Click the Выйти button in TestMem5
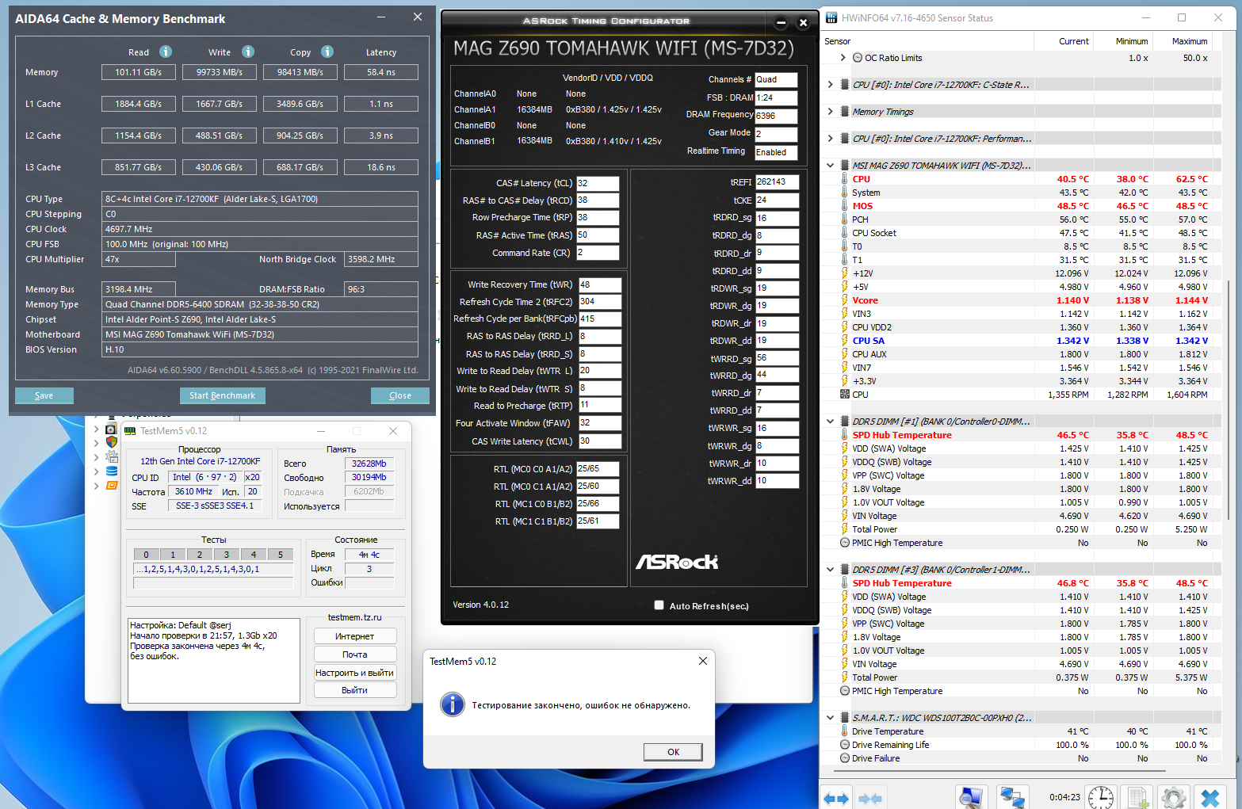The image size is (1242, 809). pos(355,690)
